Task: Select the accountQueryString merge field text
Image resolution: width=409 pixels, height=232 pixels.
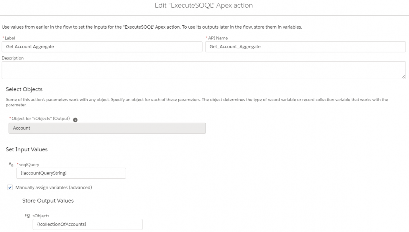Action: click(x=45, y=173)
